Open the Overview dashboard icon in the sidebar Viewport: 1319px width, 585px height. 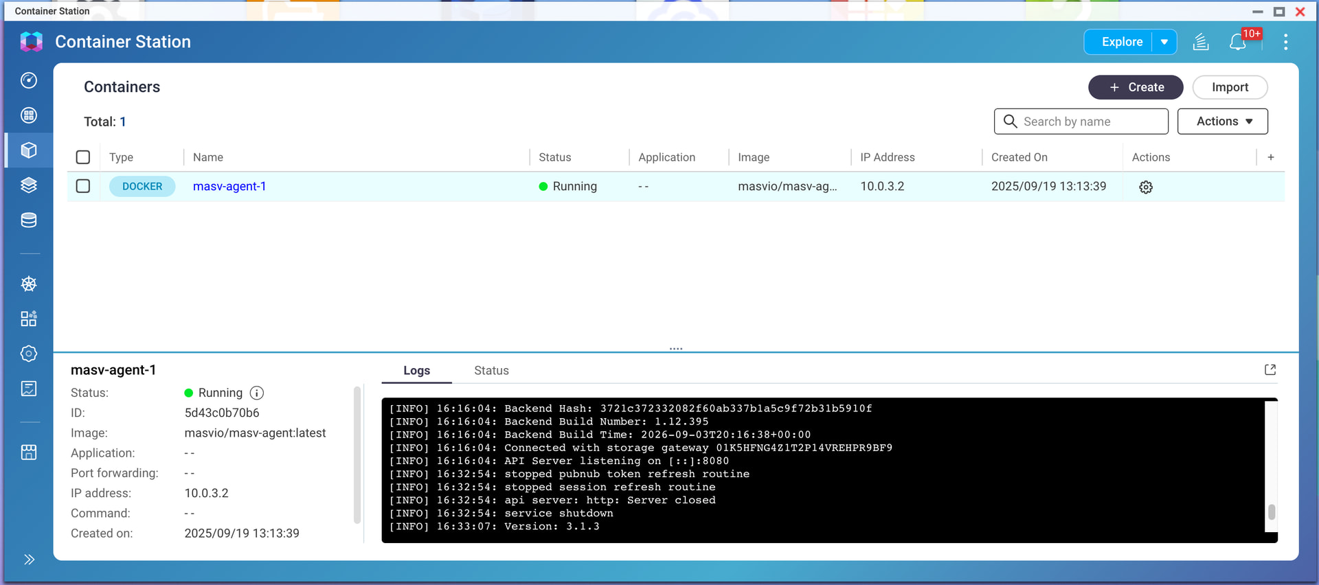point(29,80)
